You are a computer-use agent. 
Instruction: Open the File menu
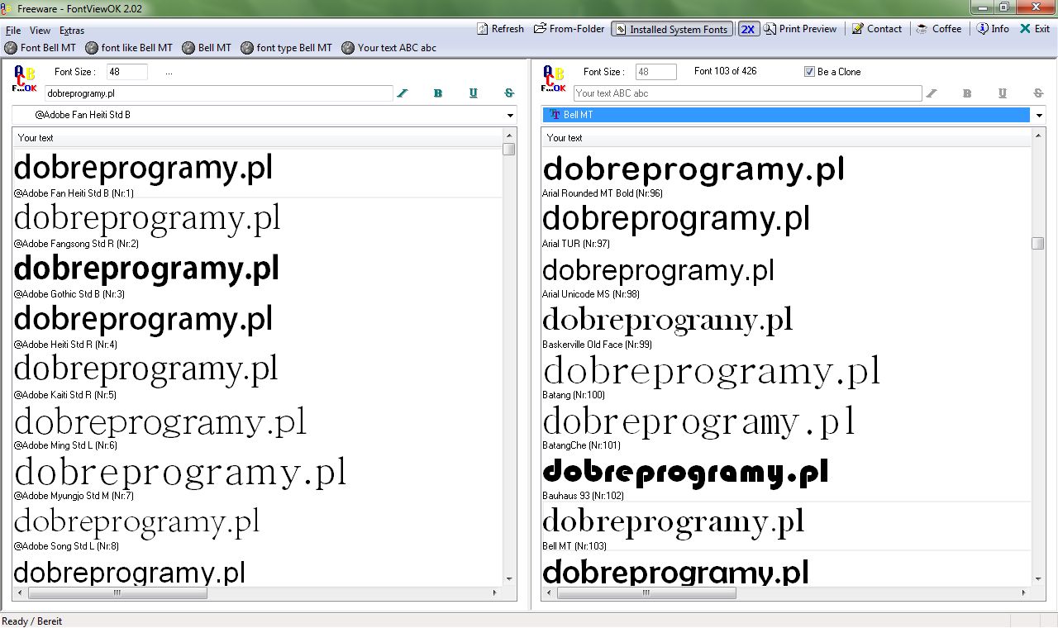click(13, 31)
